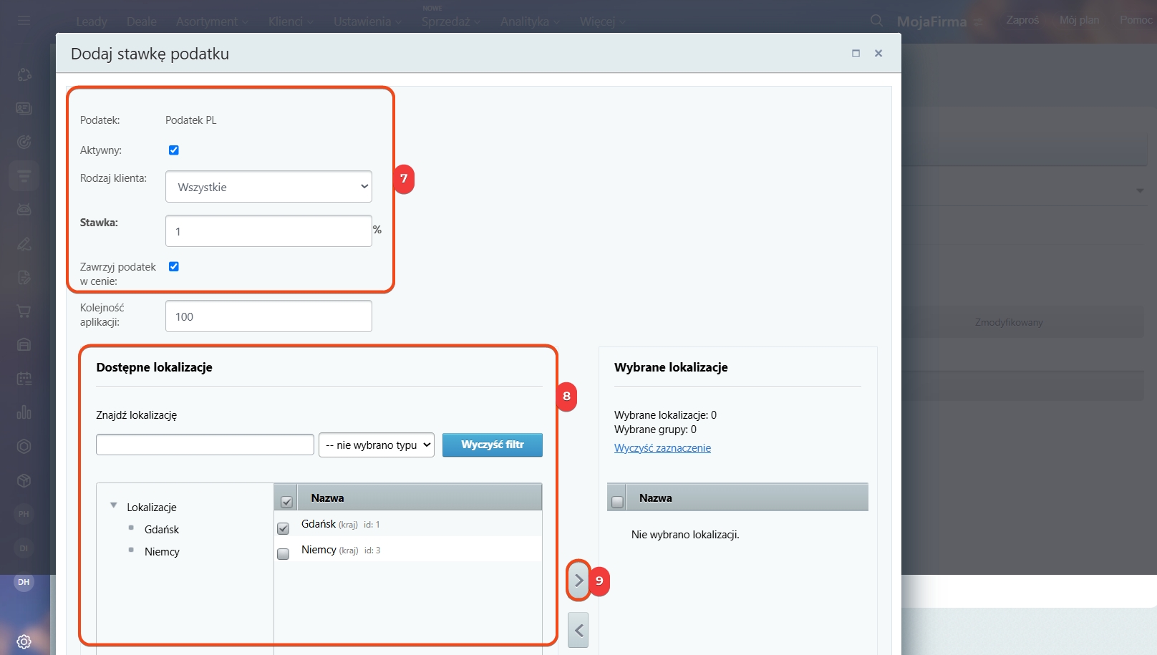Check the Niemcy location checkbox
The height and width of the screenshot is (655, 1157).
[284, 553]
